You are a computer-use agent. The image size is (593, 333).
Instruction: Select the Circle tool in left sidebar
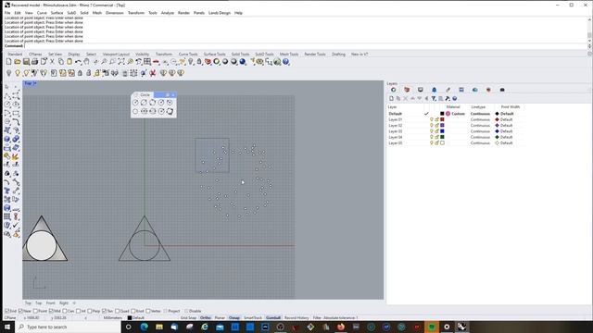(7, 105)
